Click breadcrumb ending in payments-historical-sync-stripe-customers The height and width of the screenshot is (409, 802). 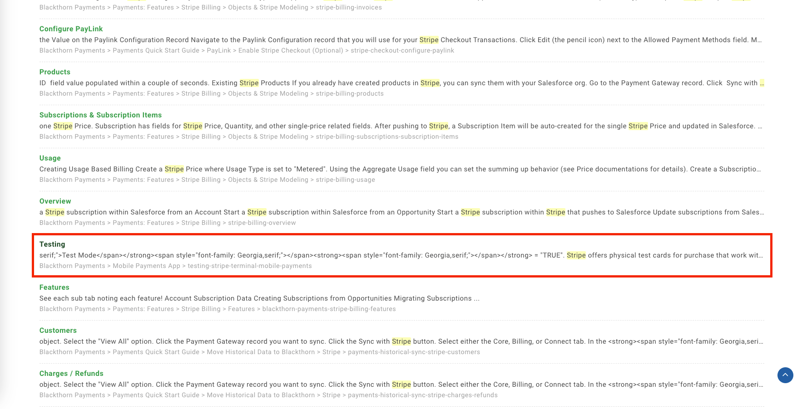(260, 352)
